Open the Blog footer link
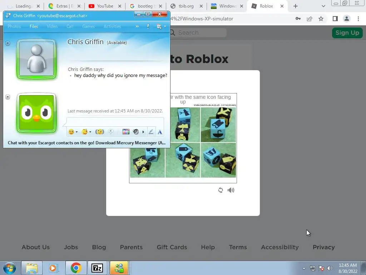Viewport: 366px width, 275px height. click(99, 247)
